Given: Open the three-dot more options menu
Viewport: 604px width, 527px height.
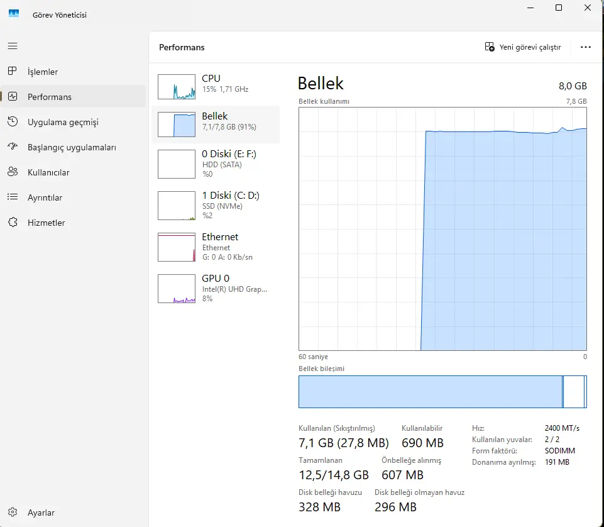Looking at the screenshot, I should pos(586,47).
